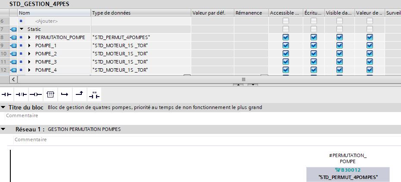401x182 pixels.
Task: Expand the POMPE_1 structure
Action: coord(29,45)
